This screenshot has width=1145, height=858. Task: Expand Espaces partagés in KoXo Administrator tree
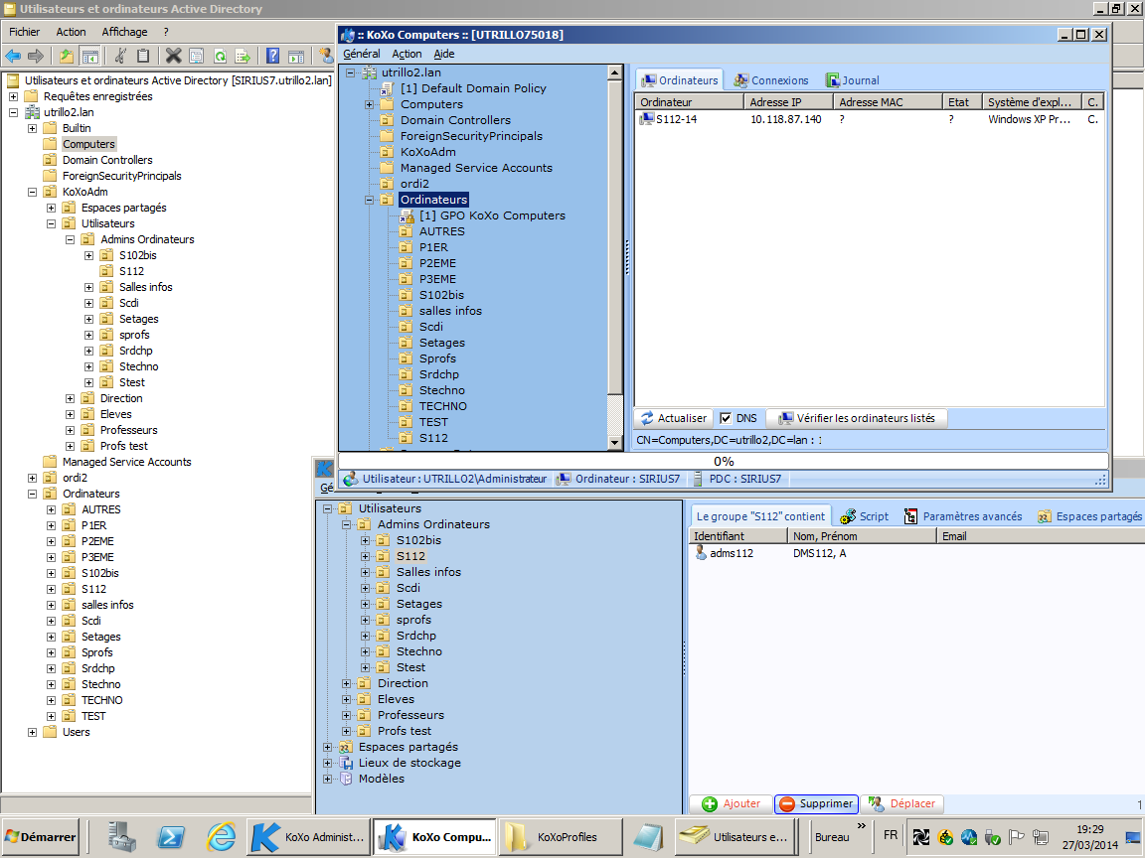coord(328,747)
